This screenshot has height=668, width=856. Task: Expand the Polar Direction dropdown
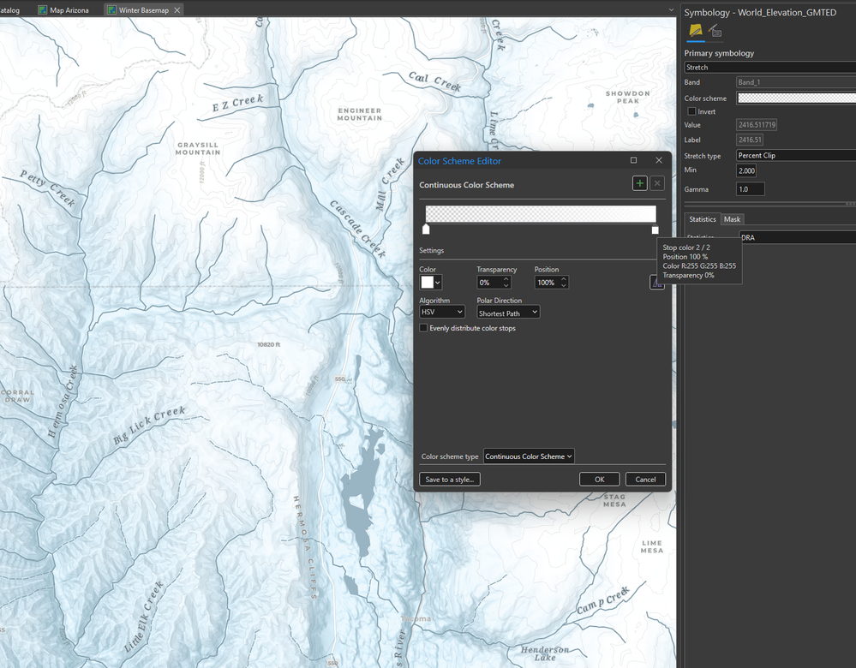coord(508,313)
